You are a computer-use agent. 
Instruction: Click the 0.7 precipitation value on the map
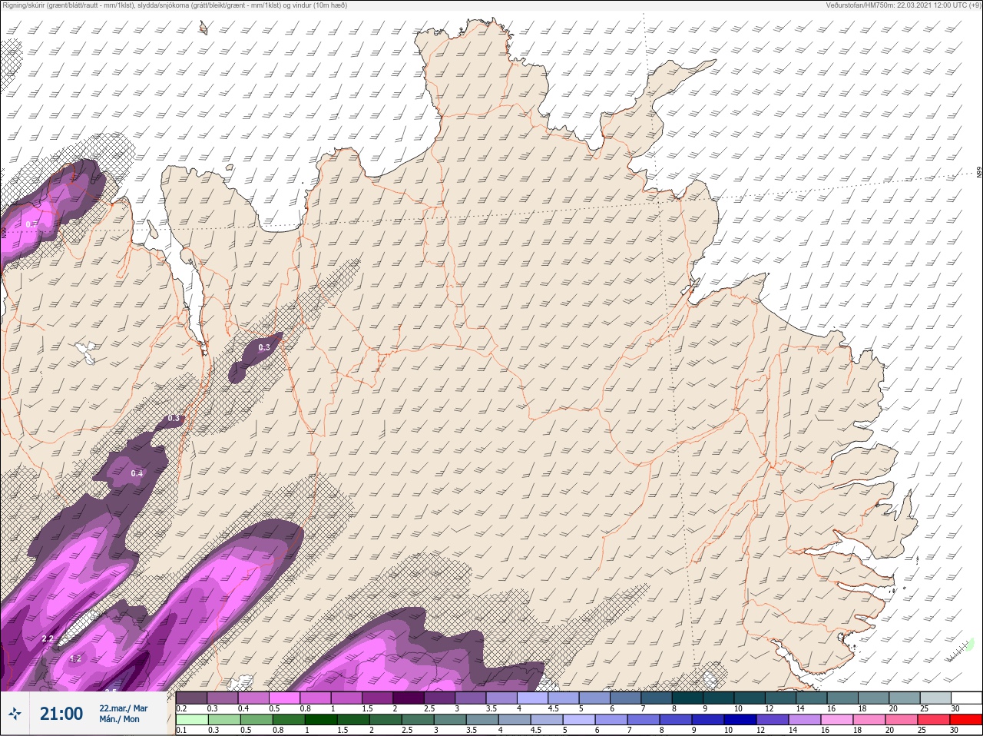pyautogui.click(x=31, y=224)
